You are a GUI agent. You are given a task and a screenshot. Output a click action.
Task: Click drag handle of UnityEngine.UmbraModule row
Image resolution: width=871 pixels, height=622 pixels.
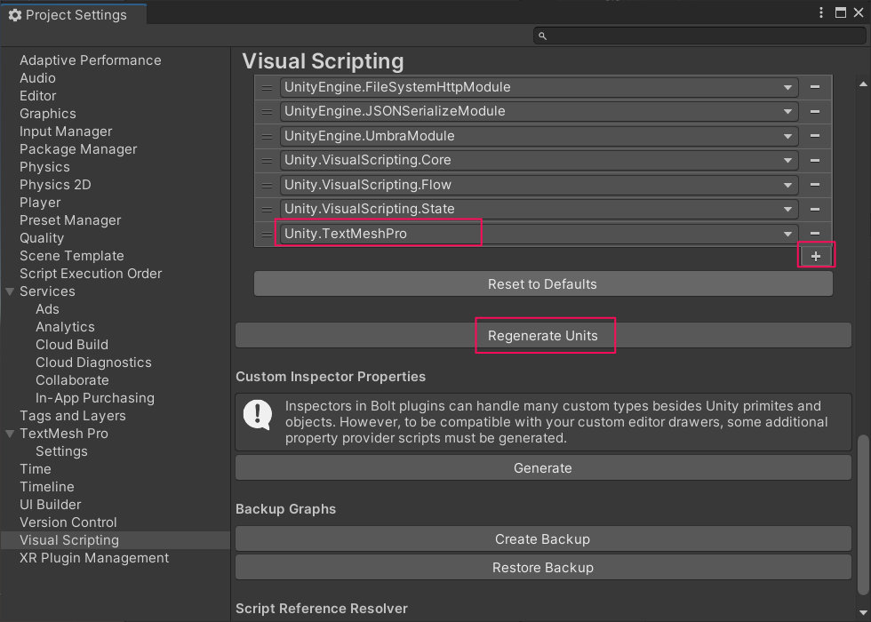coord(267,136)
